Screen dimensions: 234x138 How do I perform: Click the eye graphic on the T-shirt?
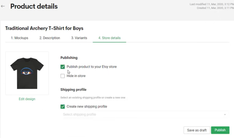click(x=27, y=72)
